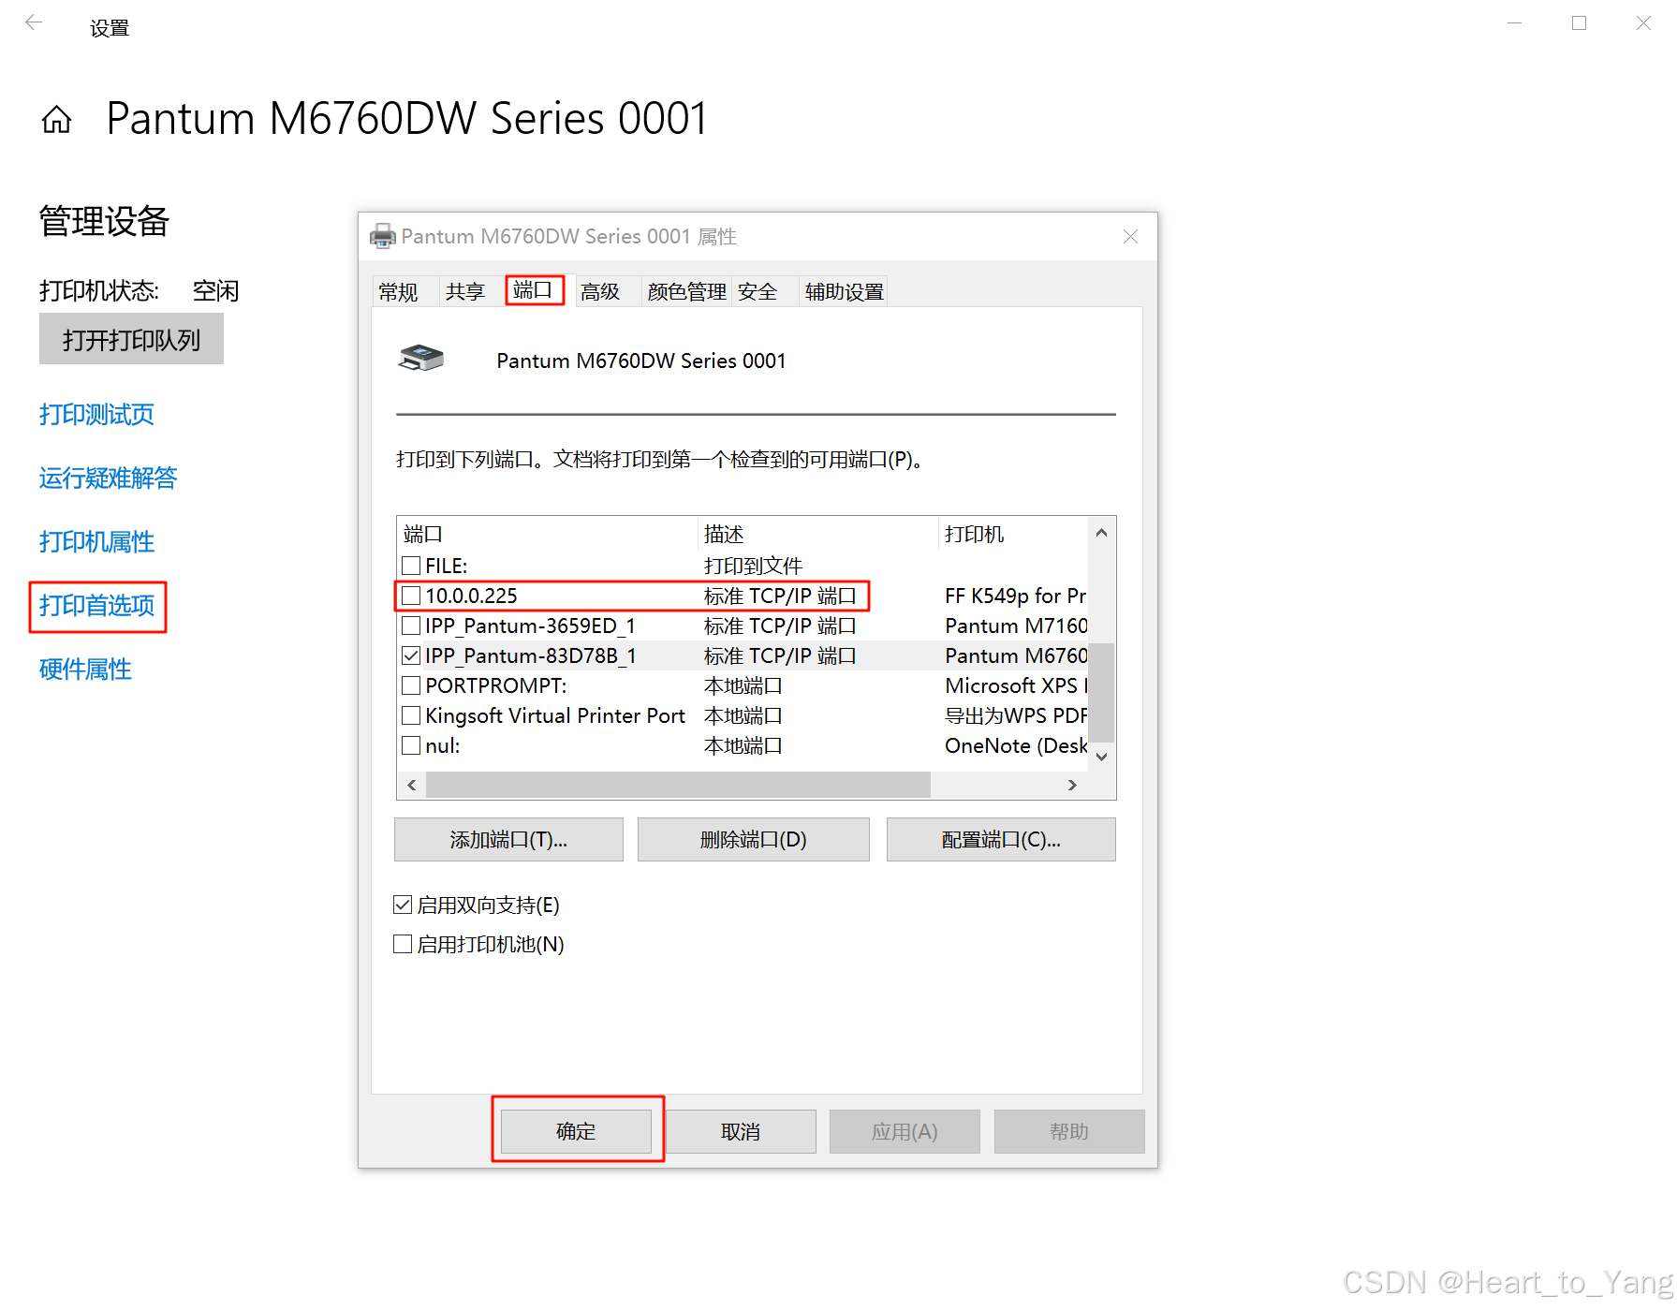Select the Kingsoft Virtual Printer Port name

pos(555,715)
